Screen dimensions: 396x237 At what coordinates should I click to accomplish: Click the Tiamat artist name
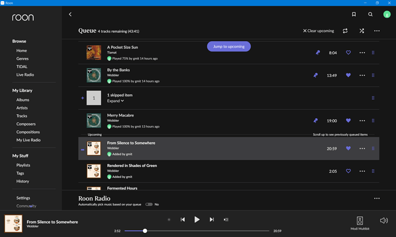pyautogui.click(x=112, y=52)
